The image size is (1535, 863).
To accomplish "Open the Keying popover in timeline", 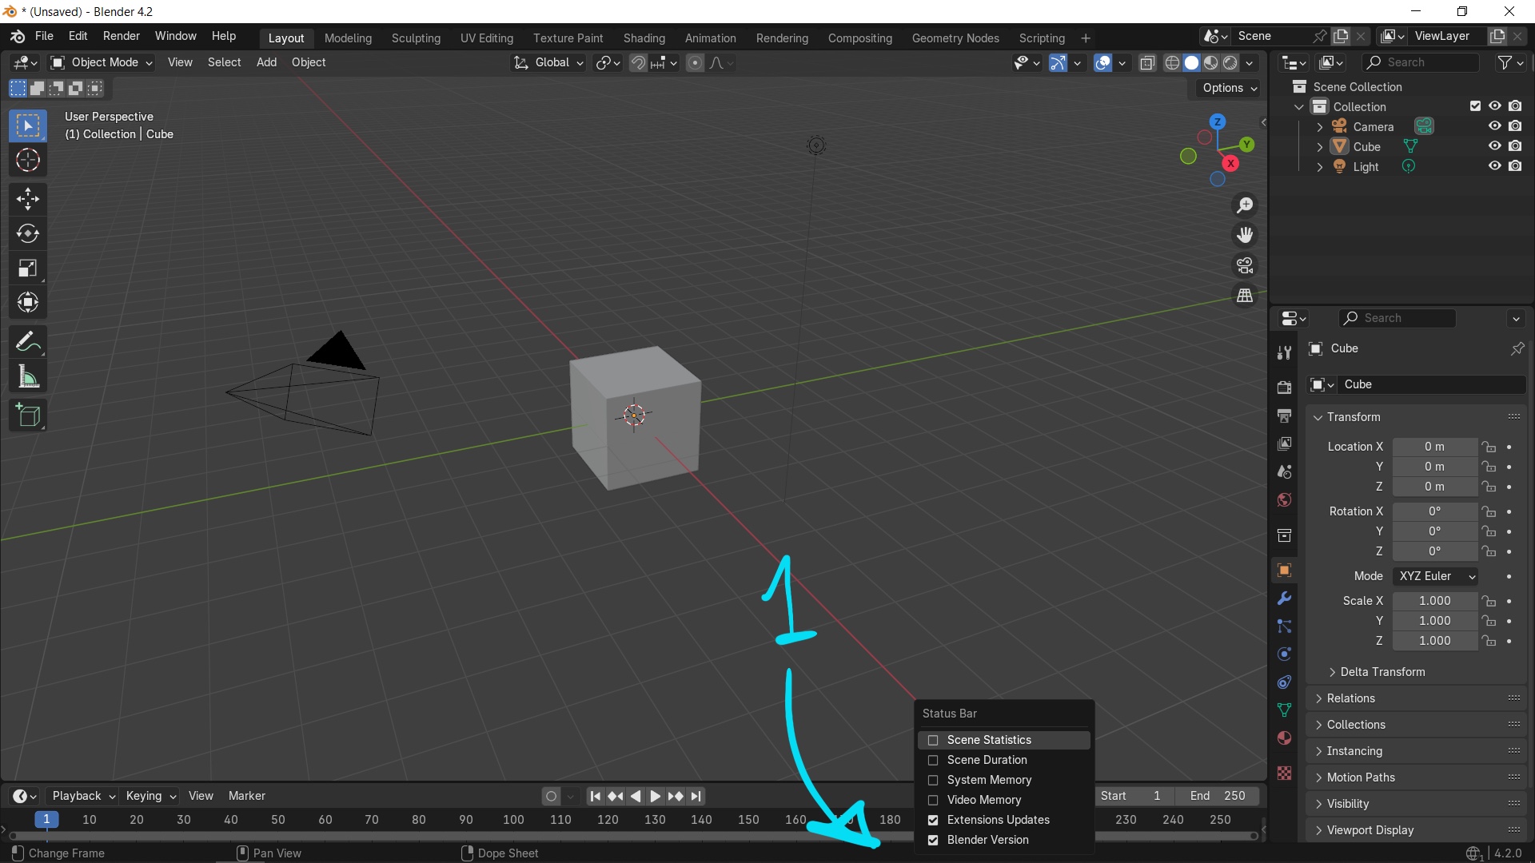I will 150,796.
